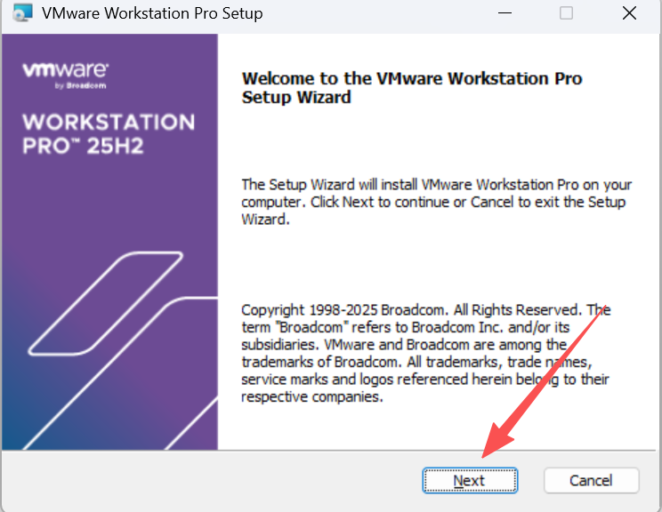Screen dimensions: 662x512
Task: Click the vmware by Broadcom logo
Action: click(x=66, y=76)
